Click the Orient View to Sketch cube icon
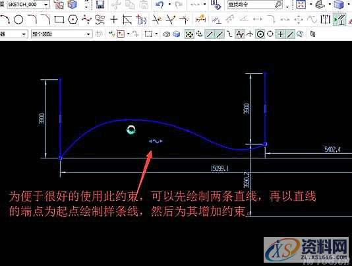The image size is (352, 266). point(73,5)
